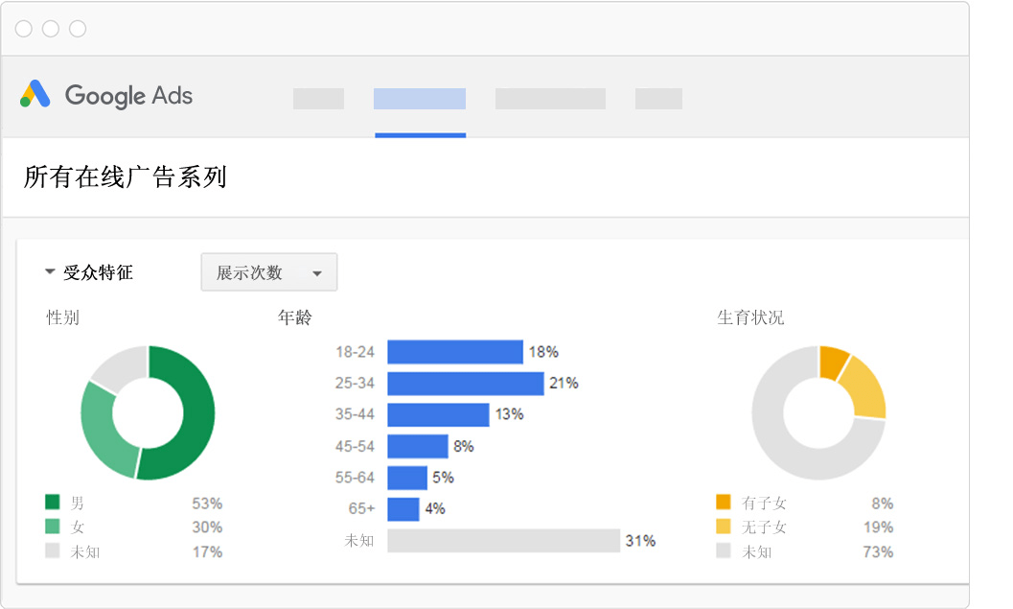Select the 25-34 age bar
The width and height of the screenshot is (1013, 609).
(465, 383)
